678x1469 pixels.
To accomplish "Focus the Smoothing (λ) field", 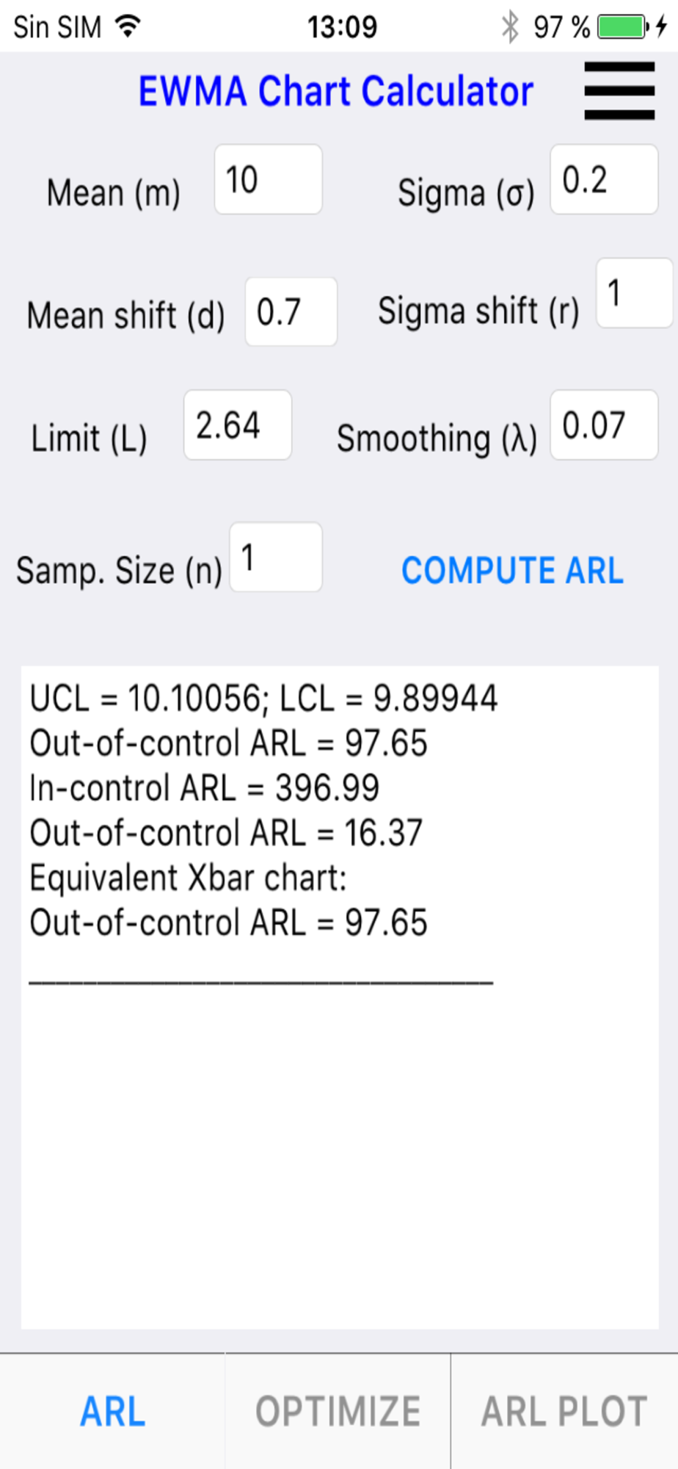I will [604, 425].
